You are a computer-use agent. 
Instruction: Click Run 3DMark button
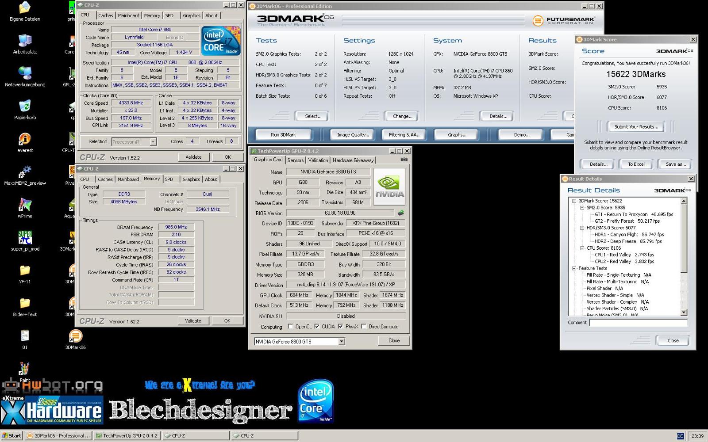click(283, 135)
